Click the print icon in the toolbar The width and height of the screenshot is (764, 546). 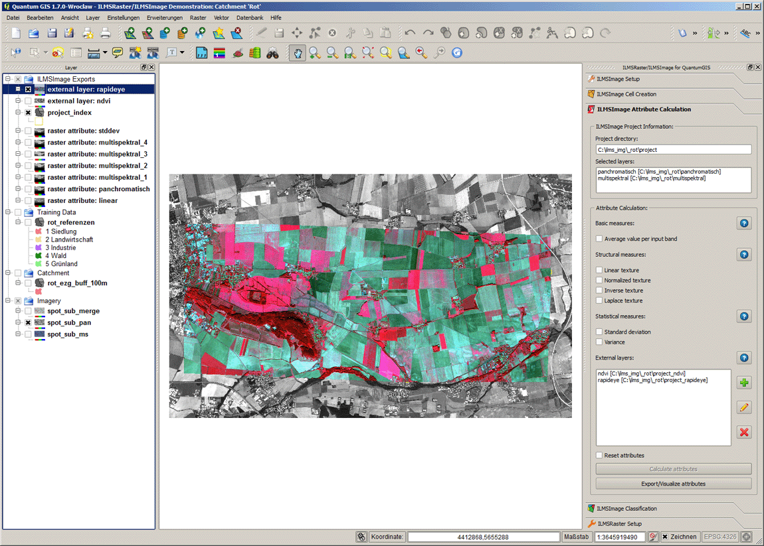(x=105, y=33)
